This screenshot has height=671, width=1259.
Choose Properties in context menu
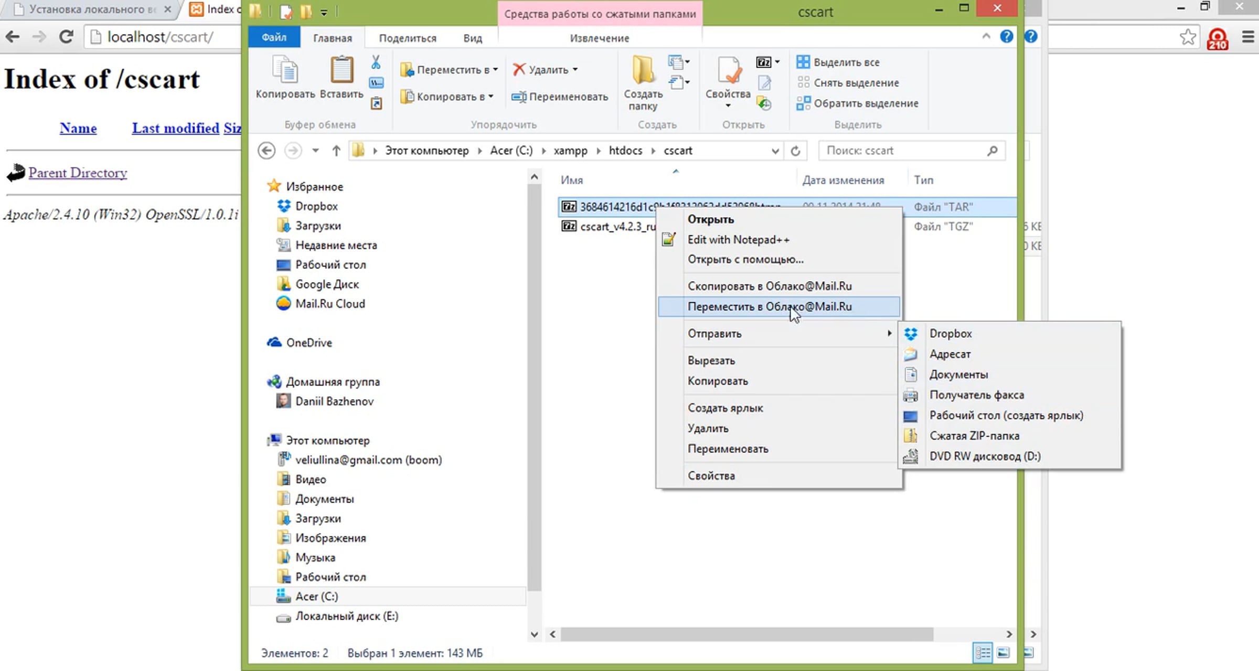[711, 476]
